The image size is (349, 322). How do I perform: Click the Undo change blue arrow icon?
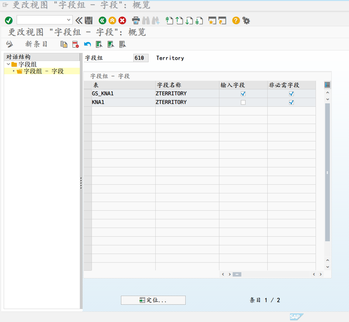pos(88,44)
